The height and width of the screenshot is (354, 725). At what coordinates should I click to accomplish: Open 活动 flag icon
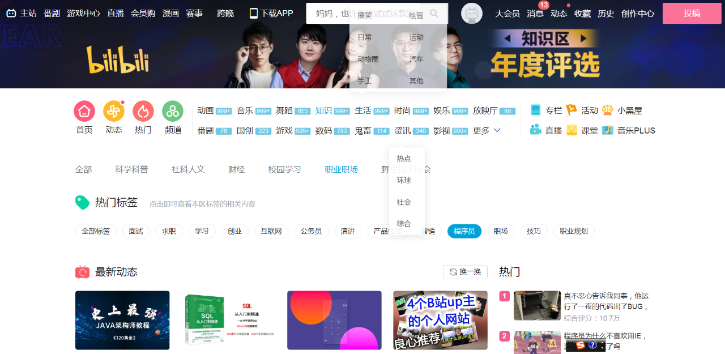click(572, 110)
